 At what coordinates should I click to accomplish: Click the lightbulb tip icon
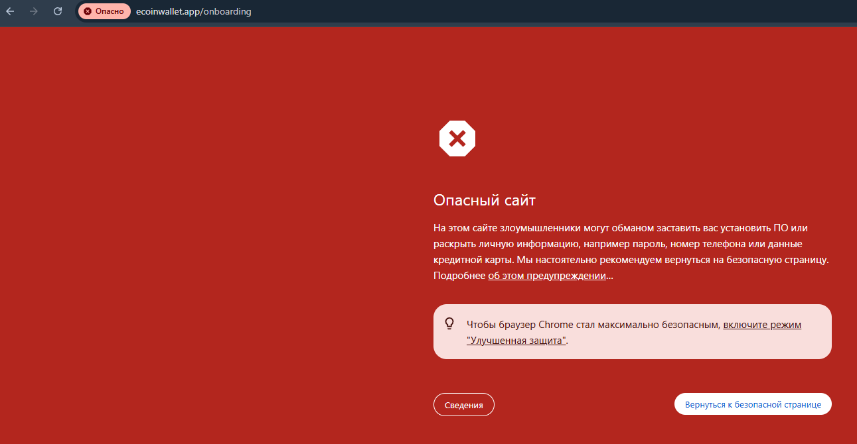(x=449, y=323)
